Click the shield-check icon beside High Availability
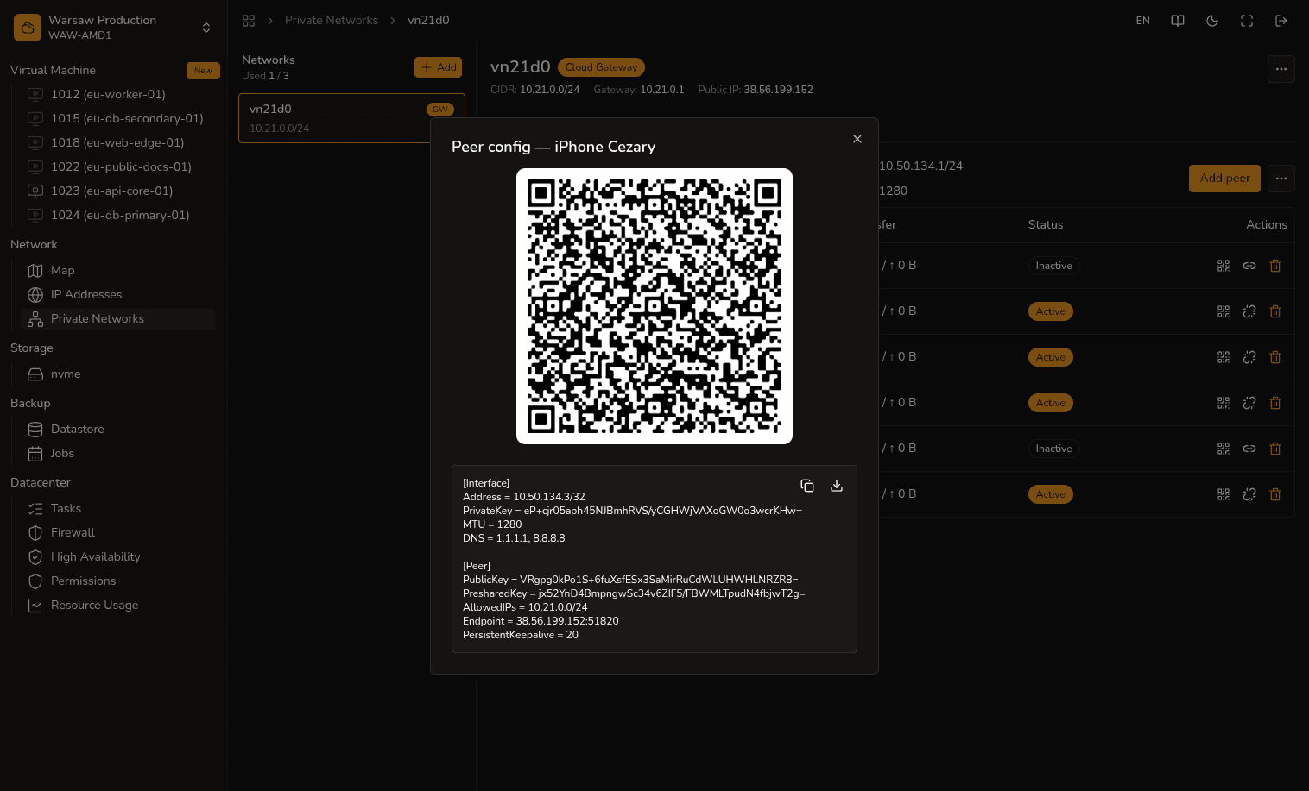Viewport: 1309px width, 791px height. point(35,556)
